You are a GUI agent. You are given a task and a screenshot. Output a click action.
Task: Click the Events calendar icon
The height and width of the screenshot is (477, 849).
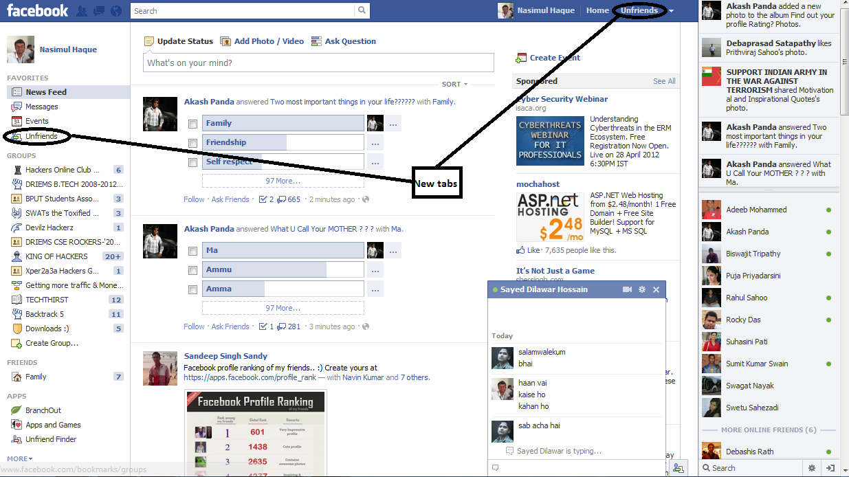pyautogui.click(x=16, y=121)
